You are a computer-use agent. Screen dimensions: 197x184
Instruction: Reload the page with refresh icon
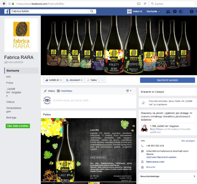[145, 4]
